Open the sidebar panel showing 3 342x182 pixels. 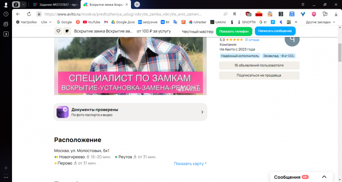6,34
